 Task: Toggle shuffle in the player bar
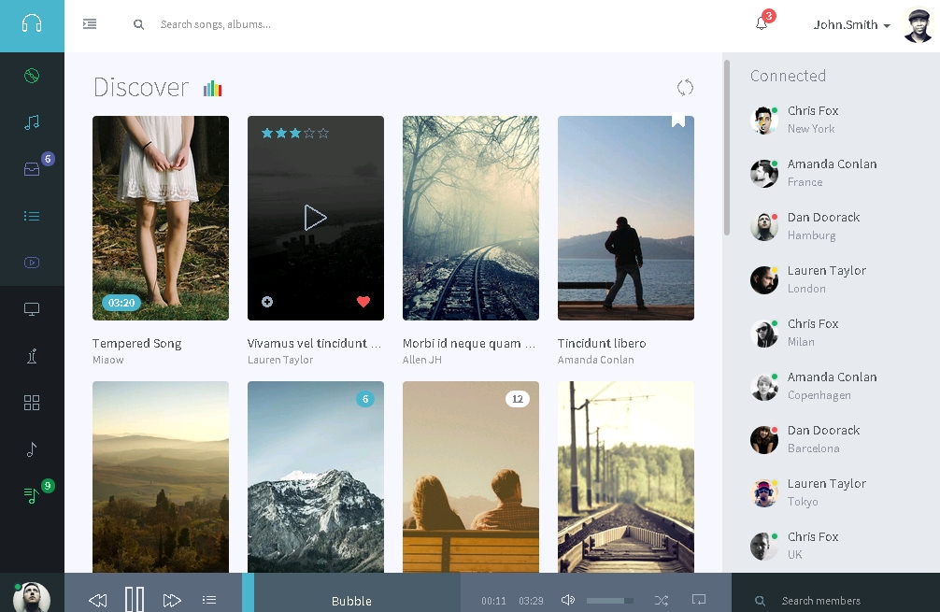tap(662, 600)
